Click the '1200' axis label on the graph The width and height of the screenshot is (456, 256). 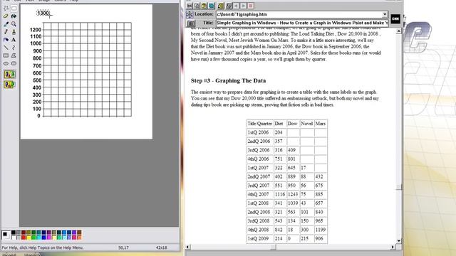pos(36,30)
